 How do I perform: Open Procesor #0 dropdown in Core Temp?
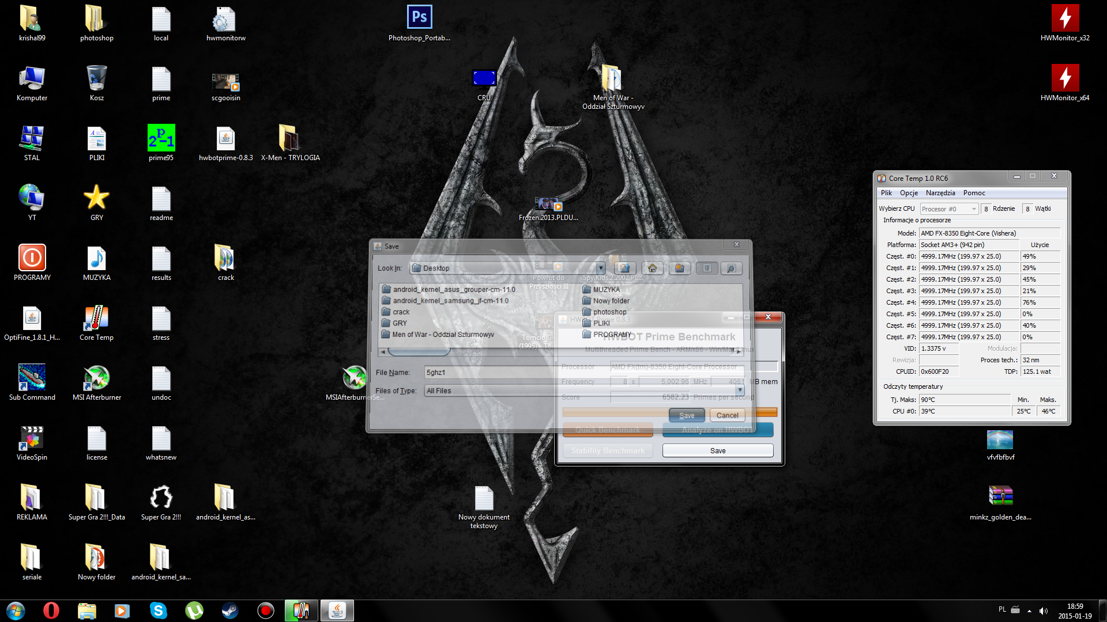point(949,209)
